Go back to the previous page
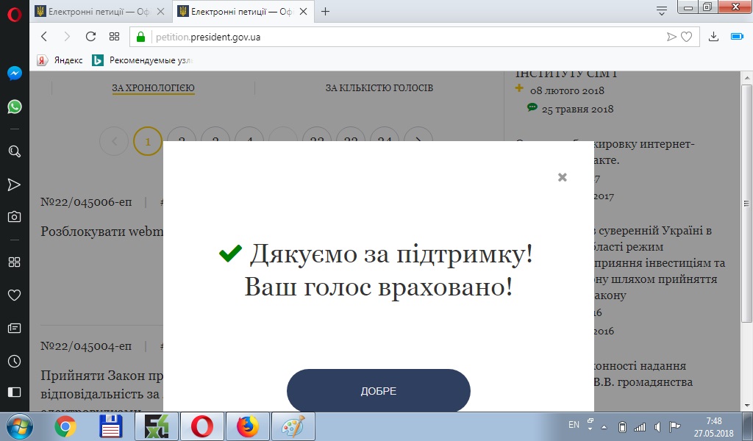The image size is (753, 441). pos(44,37)
